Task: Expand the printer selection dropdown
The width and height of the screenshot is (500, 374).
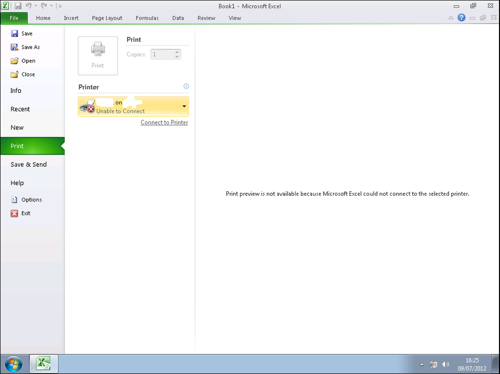Action: click(184, 106)
